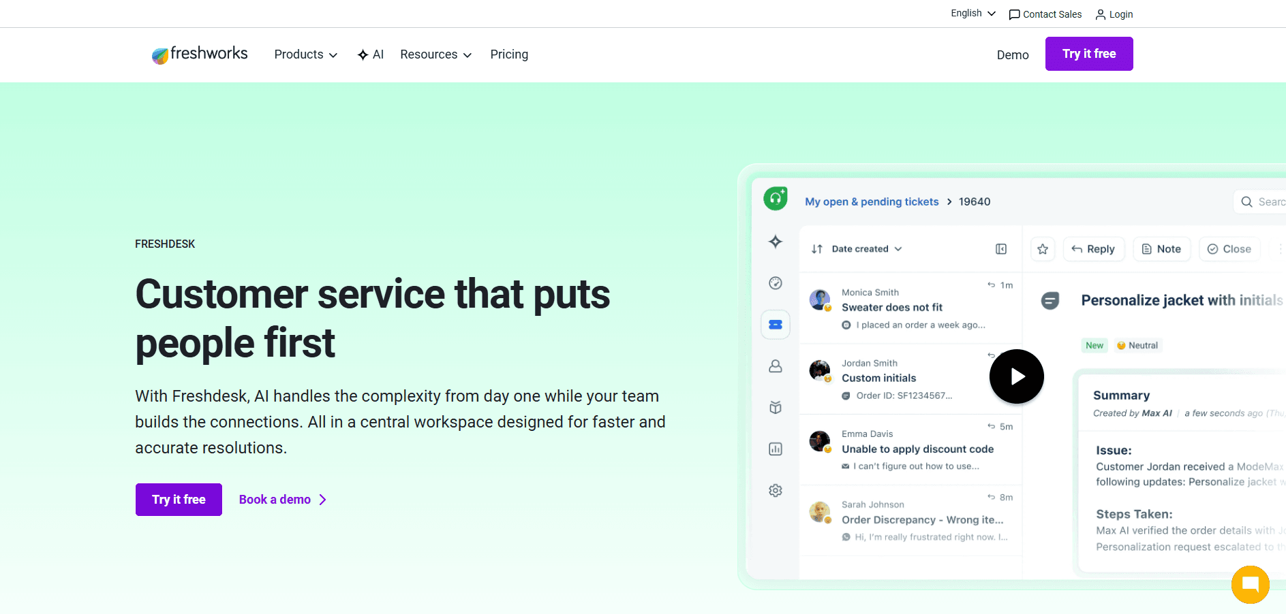The width and height of the screenshot is (1286, 614).
Task: Open the Pricing menu item
Action: [509, 54]
